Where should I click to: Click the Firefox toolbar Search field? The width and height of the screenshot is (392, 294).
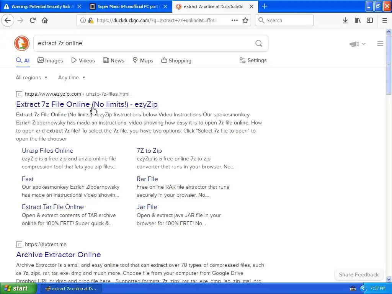click(284, 21)
